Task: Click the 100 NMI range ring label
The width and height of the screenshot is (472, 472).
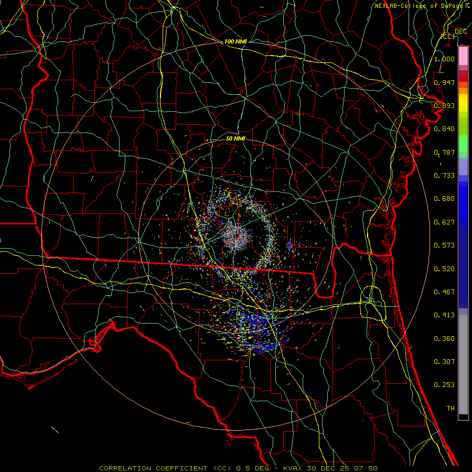Action: pos(235,41)
